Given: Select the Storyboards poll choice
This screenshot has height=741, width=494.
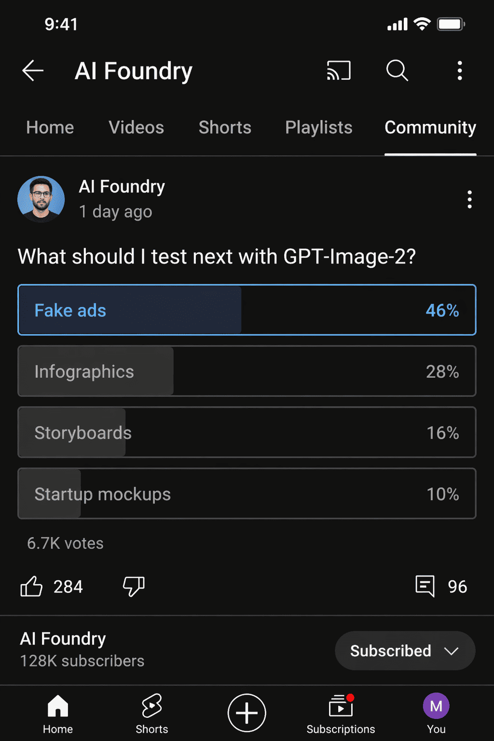Looking at the screenshot, I should [x=247, y=433].
